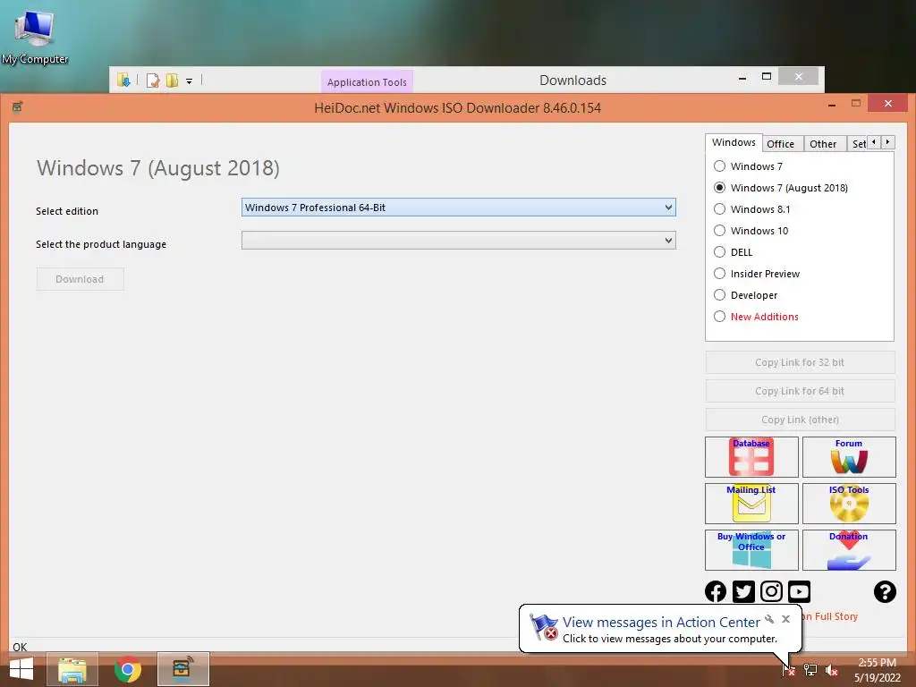Minimize the Downloads window

click(x=742, y=77)
